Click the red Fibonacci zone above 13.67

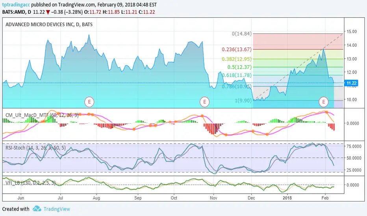(298, 42)
